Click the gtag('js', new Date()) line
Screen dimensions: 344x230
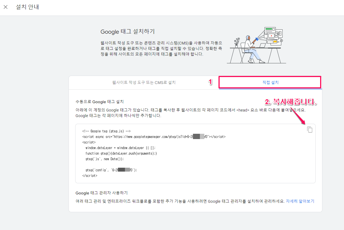pos(105,159)
